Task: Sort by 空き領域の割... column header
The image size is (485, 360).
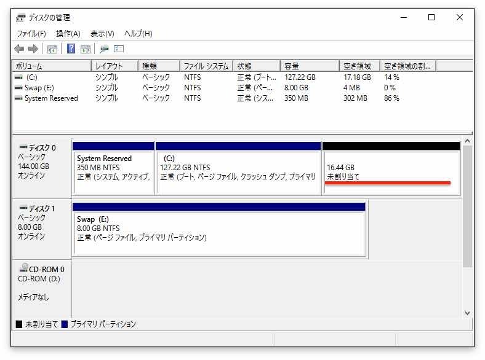Action: click(408, 66)
